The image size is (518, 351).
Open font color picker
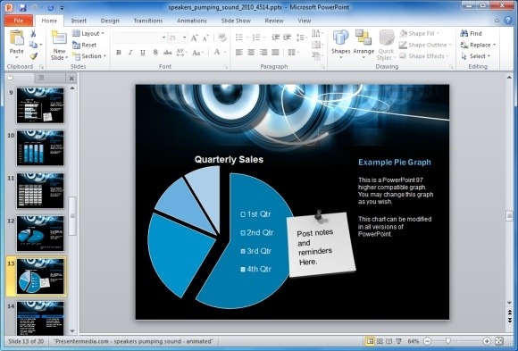(225, 52)
